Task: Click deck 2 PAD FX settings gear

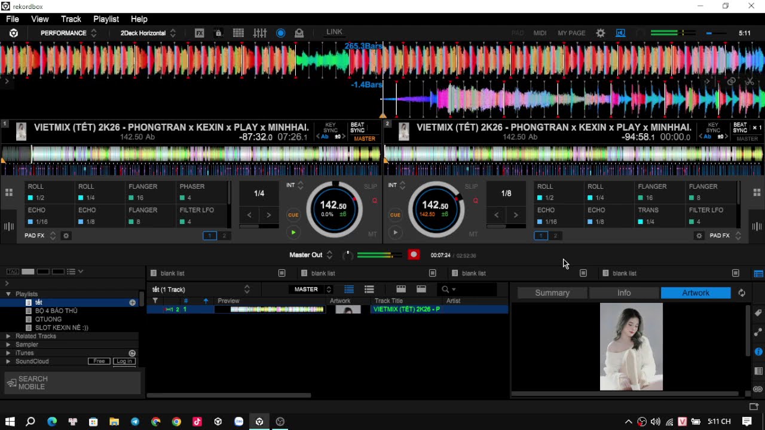Action: (x=699, y=236)
